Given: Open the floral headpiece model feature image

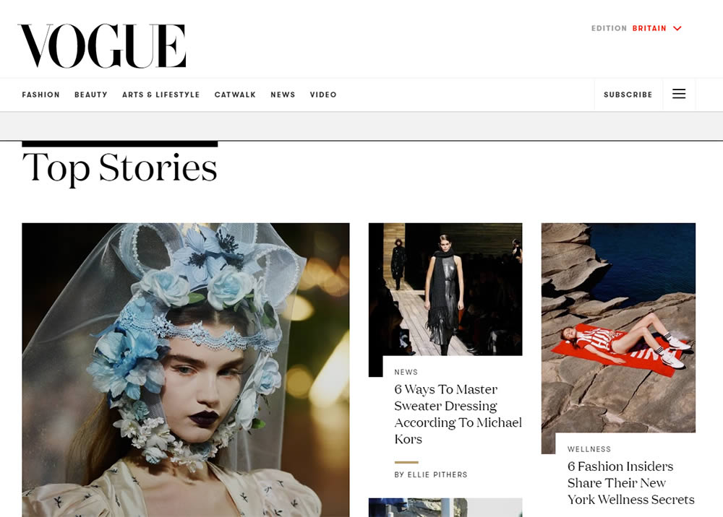Looking at the screenshot, I should coord(185,370).
